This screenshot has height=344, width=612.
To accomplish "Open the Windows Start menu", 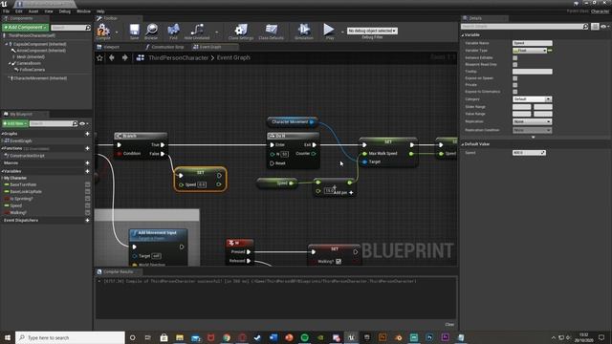I will pos(7,337).
